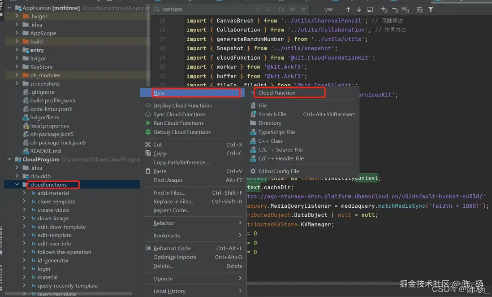The image size is (492, 297).
Task: Click Copy in the context menu
Action: [193, 153]
